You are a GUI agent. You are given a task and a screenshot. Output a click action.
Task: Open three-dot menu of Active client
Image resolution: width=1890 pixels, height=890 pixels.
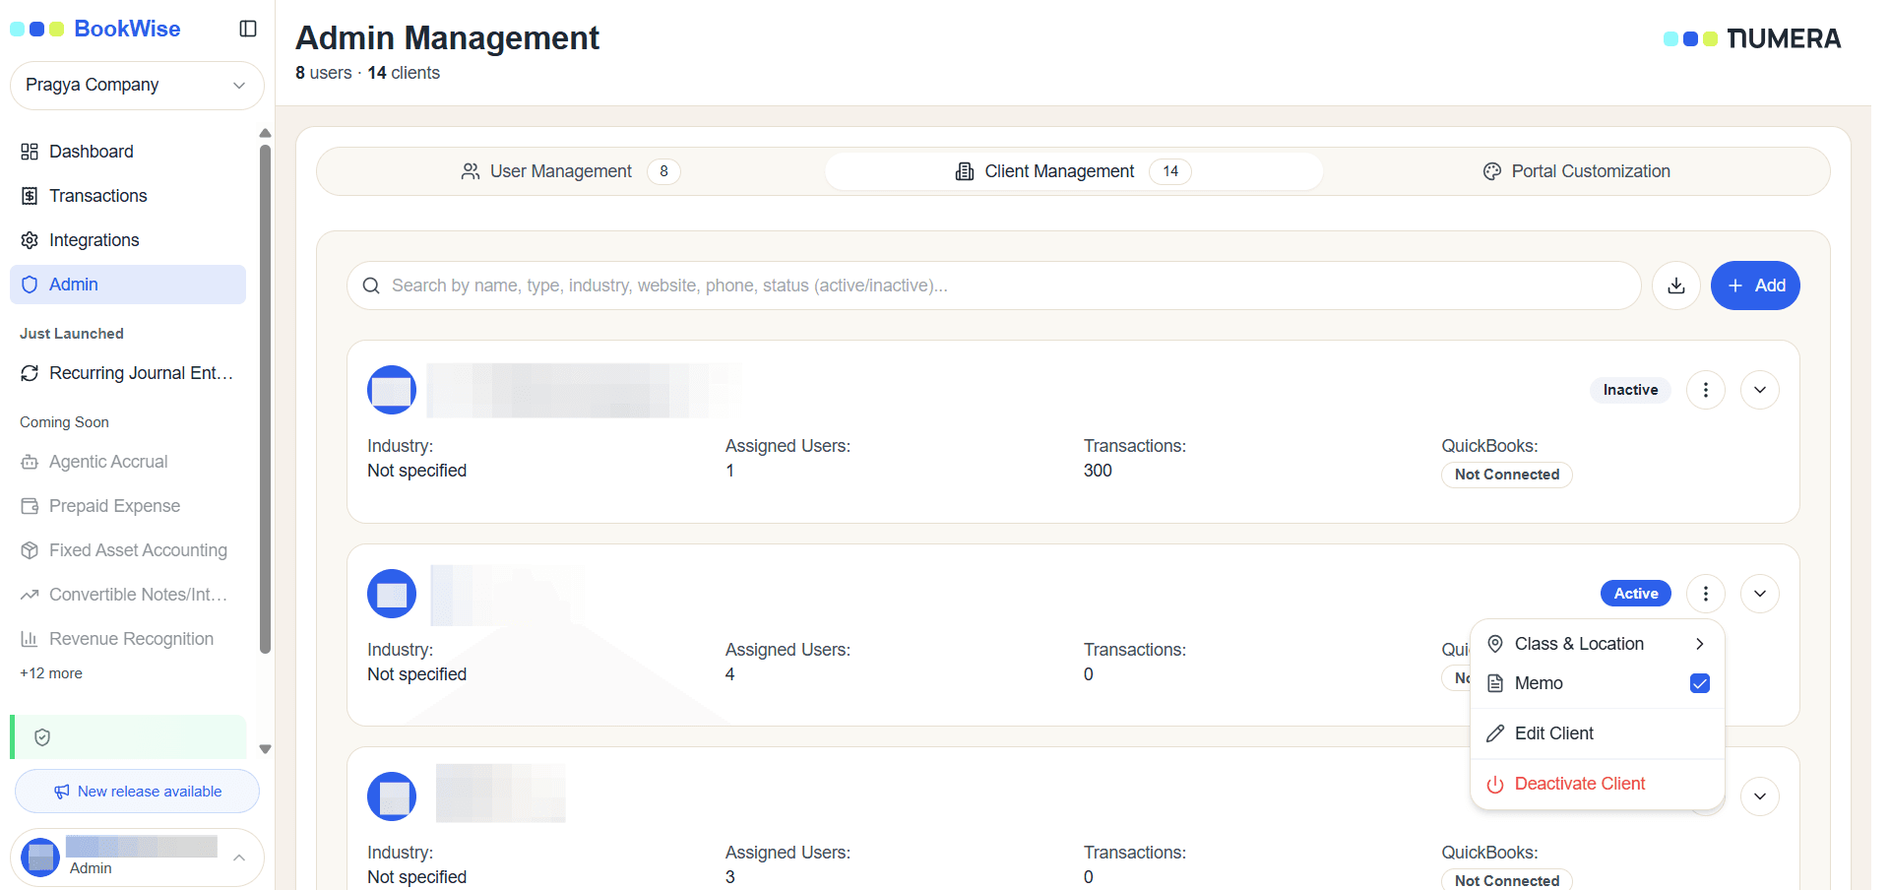pyautogui.click(x=1706, y=594)
